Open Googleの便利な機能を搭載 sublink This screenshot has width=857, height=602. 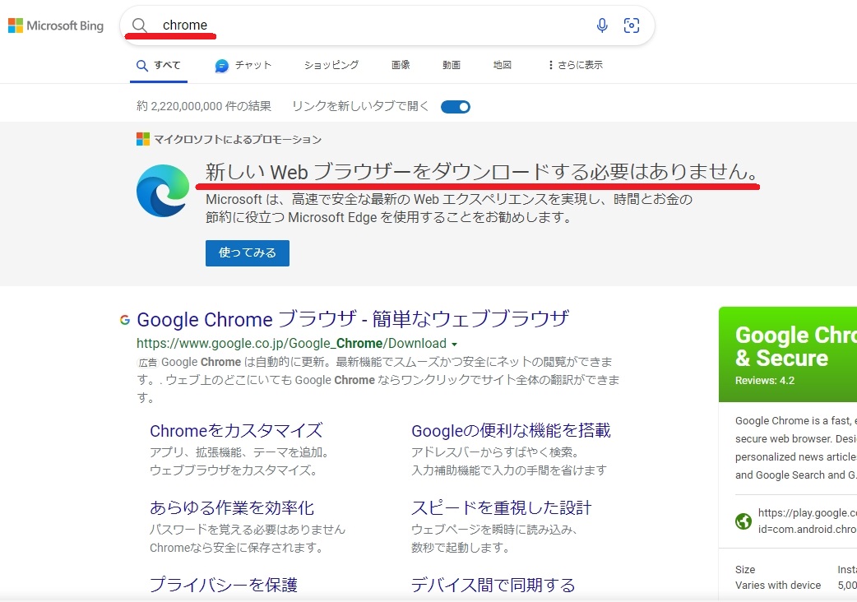pyautogui.click(x=511, y=431)
